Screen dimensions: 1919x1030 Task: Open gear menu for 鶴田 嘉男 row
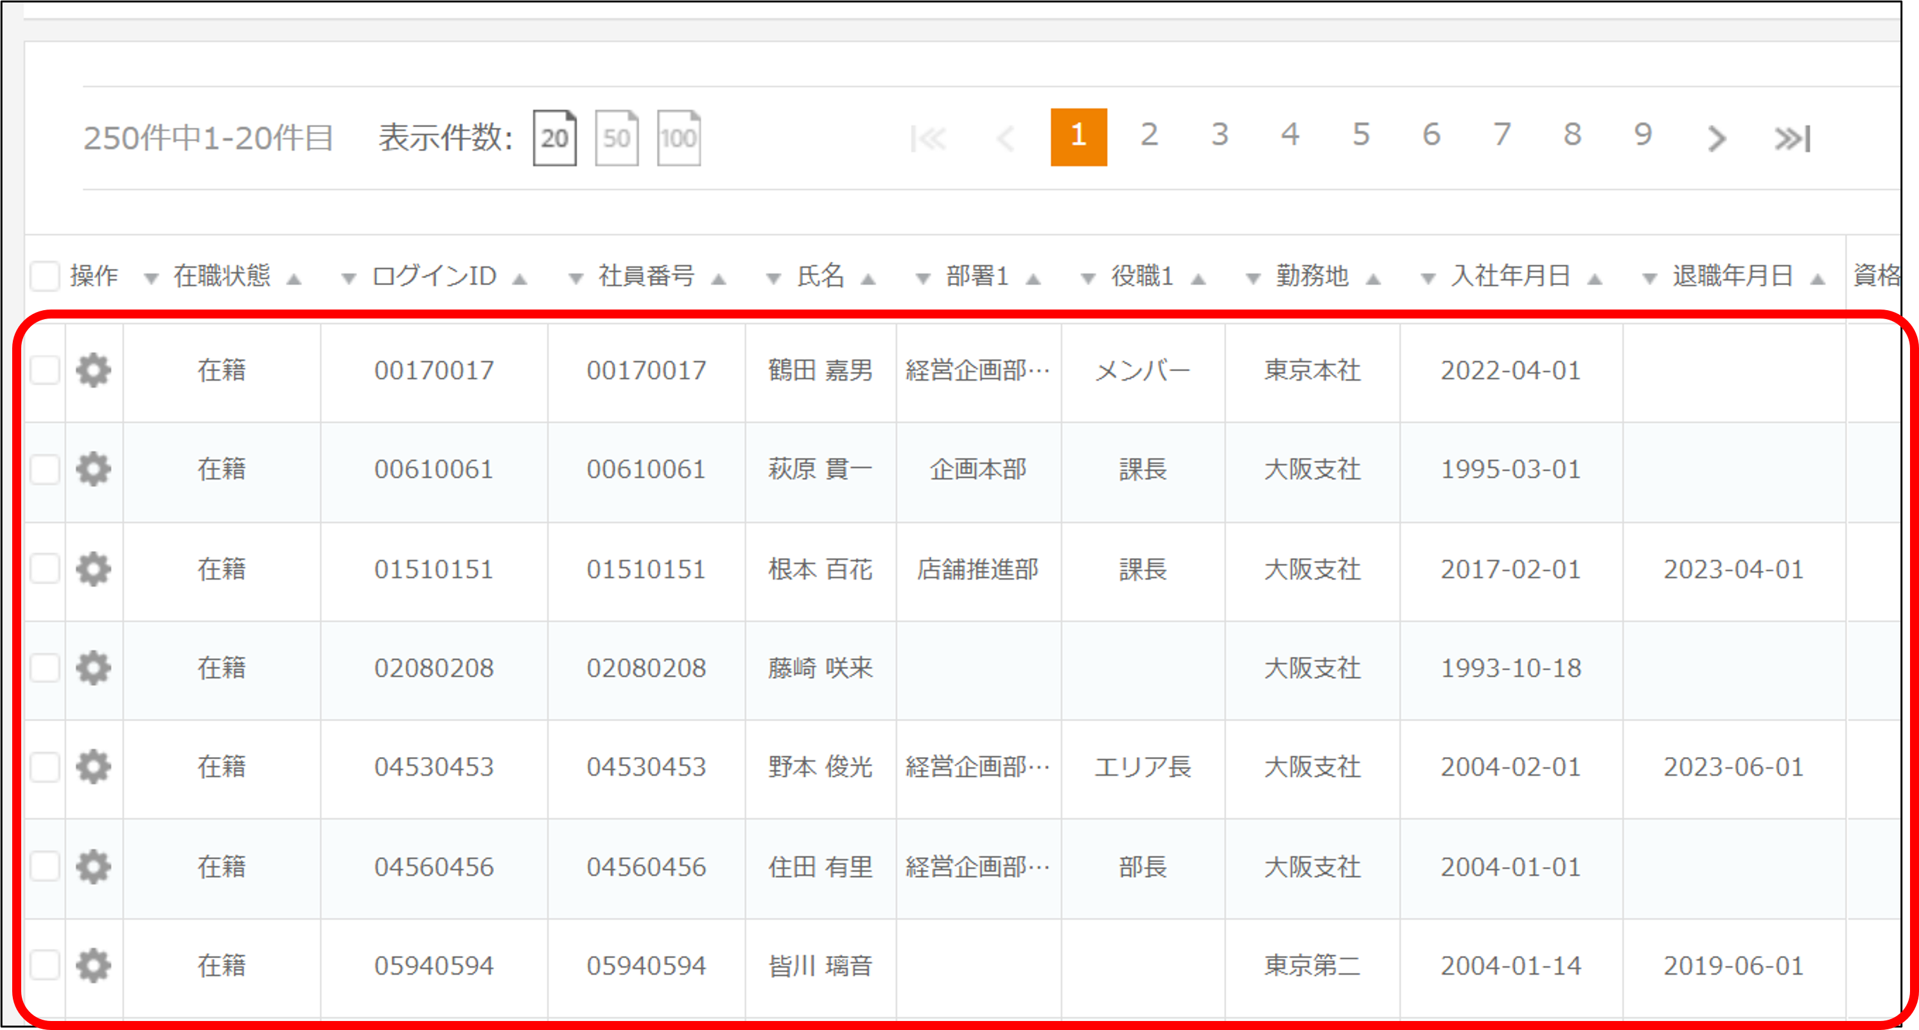click(x=93, y=370)
